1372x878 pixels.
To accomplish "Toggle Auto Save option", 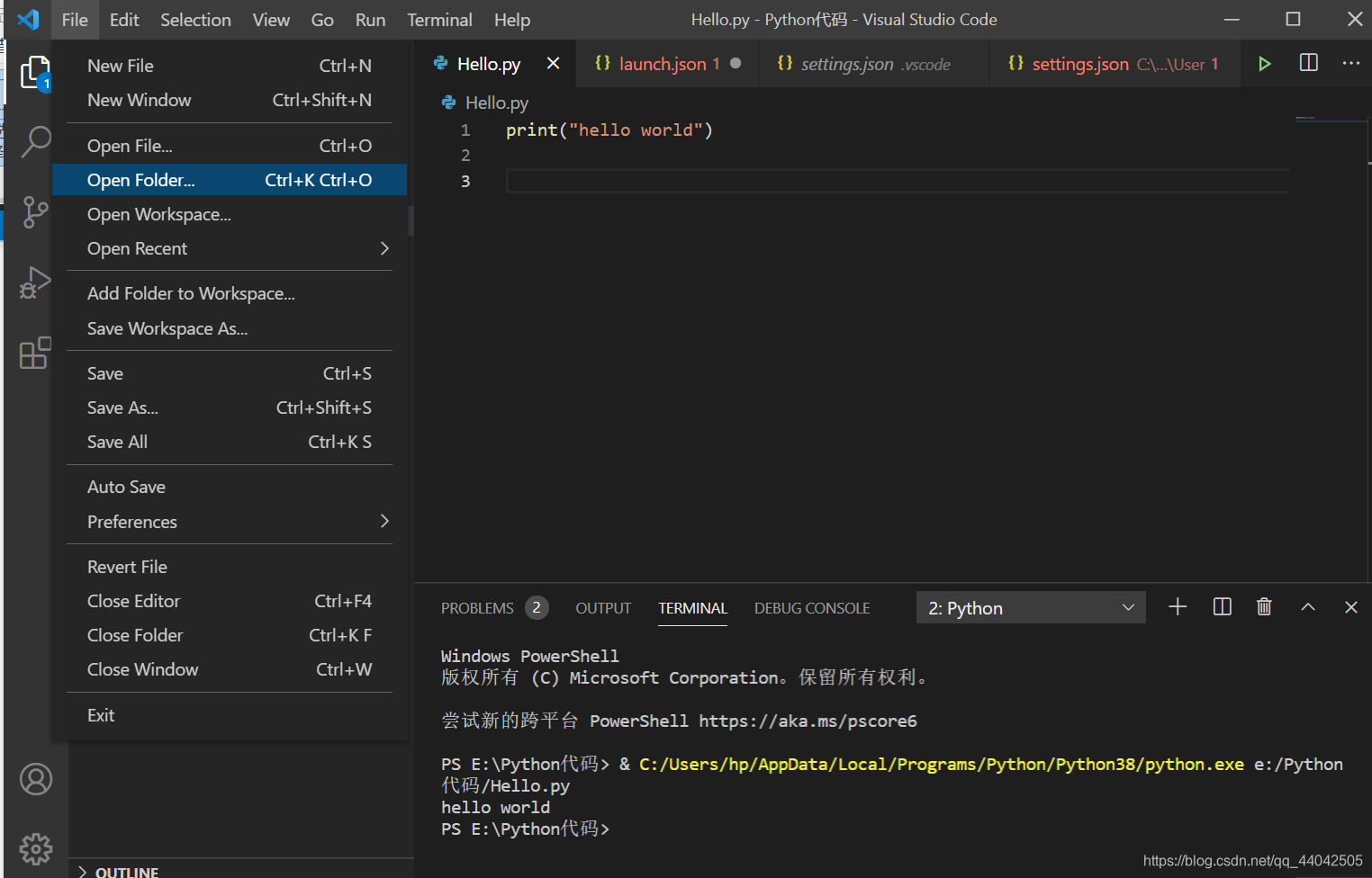I will click(230, 487).
